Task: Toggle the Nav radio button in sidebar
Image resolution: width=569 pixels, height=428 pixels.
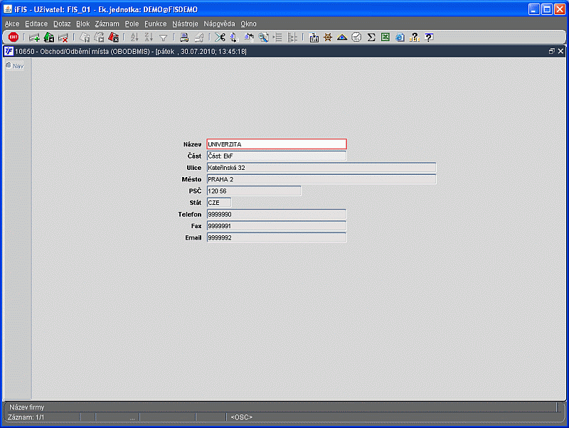Action: pos(9,65)
